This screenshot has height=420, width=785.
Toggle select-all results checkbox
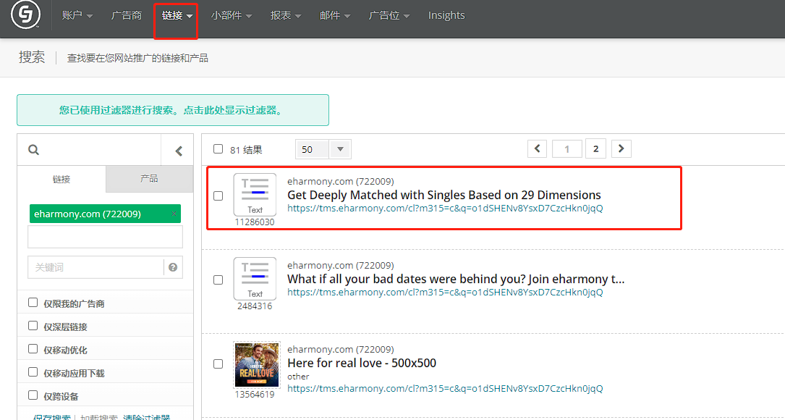[218, 149]
